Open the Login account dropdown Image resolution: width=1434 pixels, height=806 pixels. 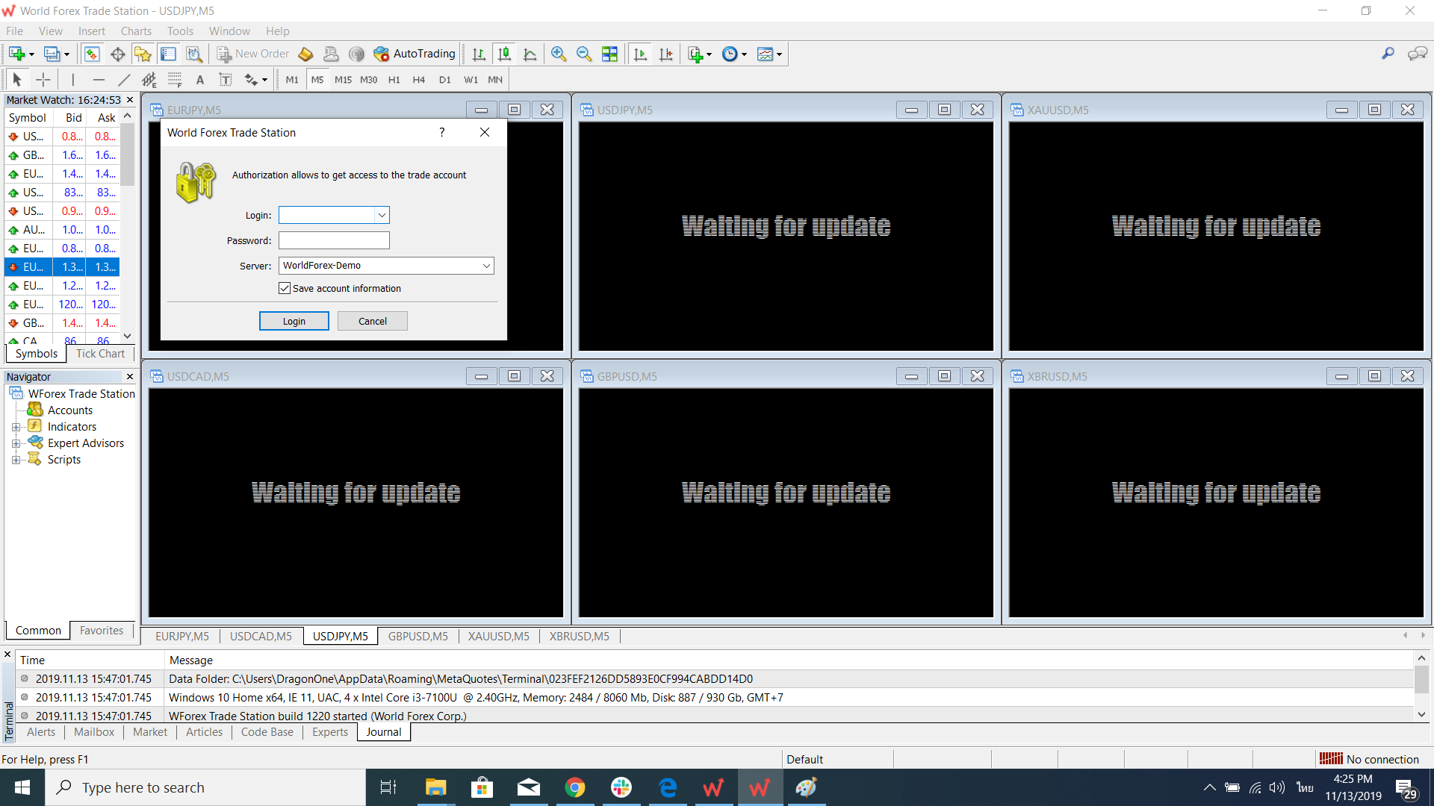pyautogui.click(x=382, y=215)
